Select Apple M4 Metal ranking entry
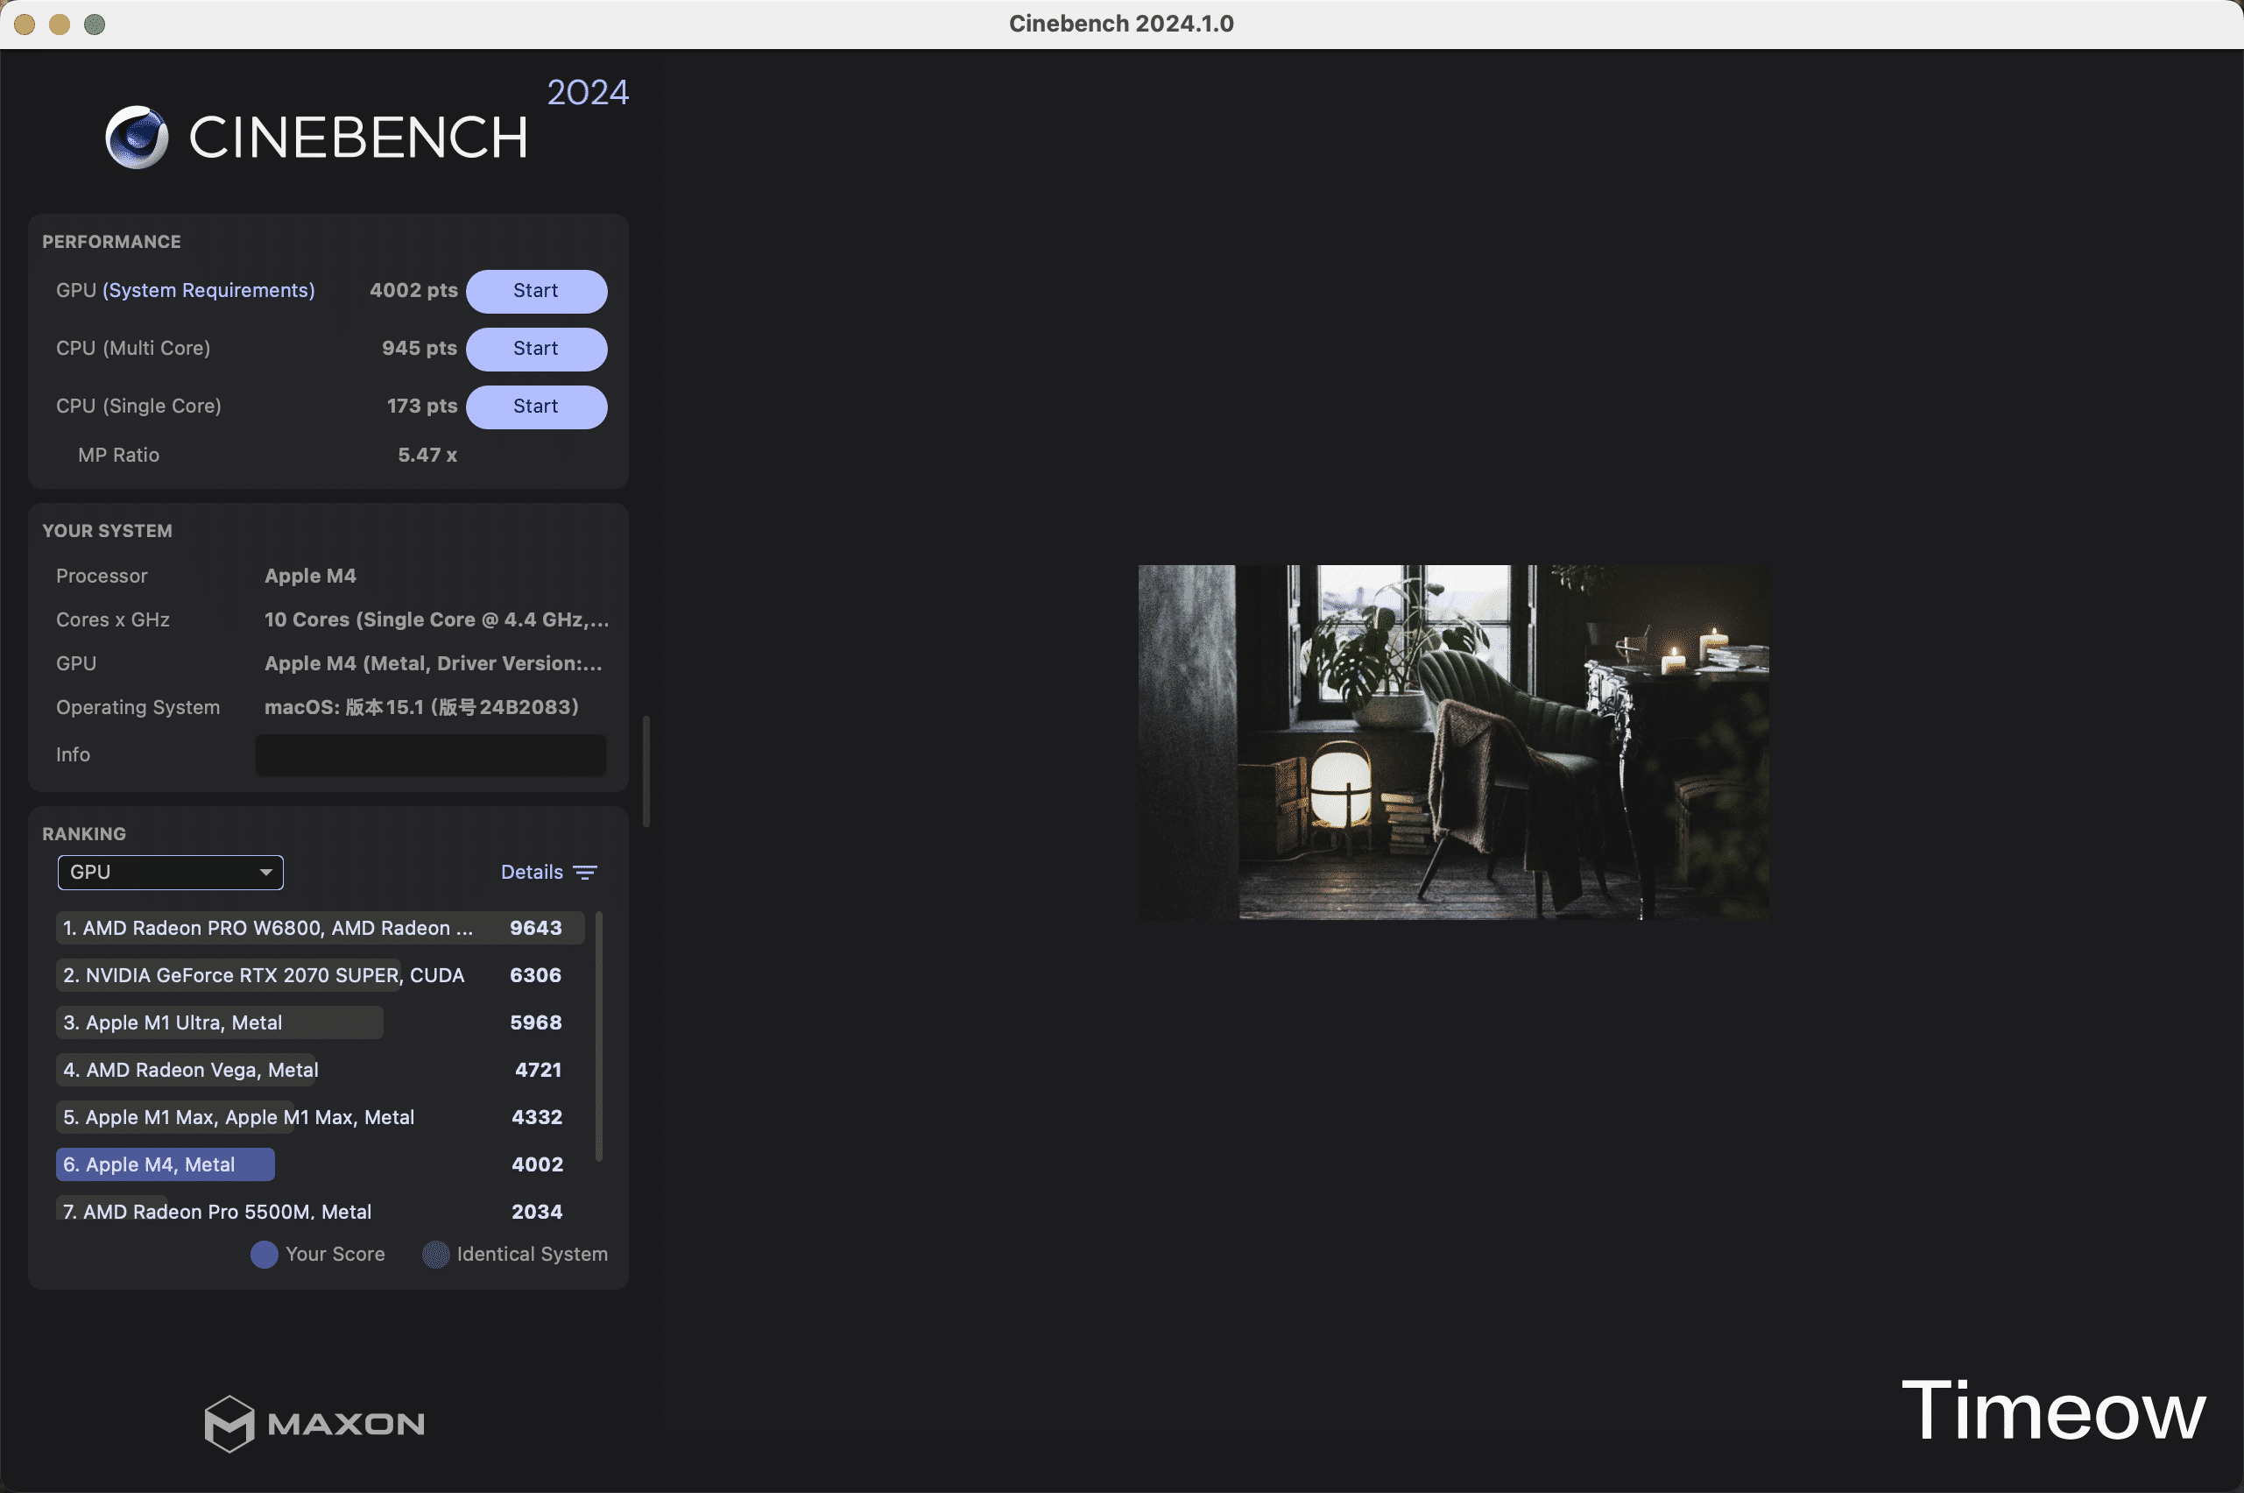The width and height of the screenshot is (2244, 1493). click(165, 1164)
